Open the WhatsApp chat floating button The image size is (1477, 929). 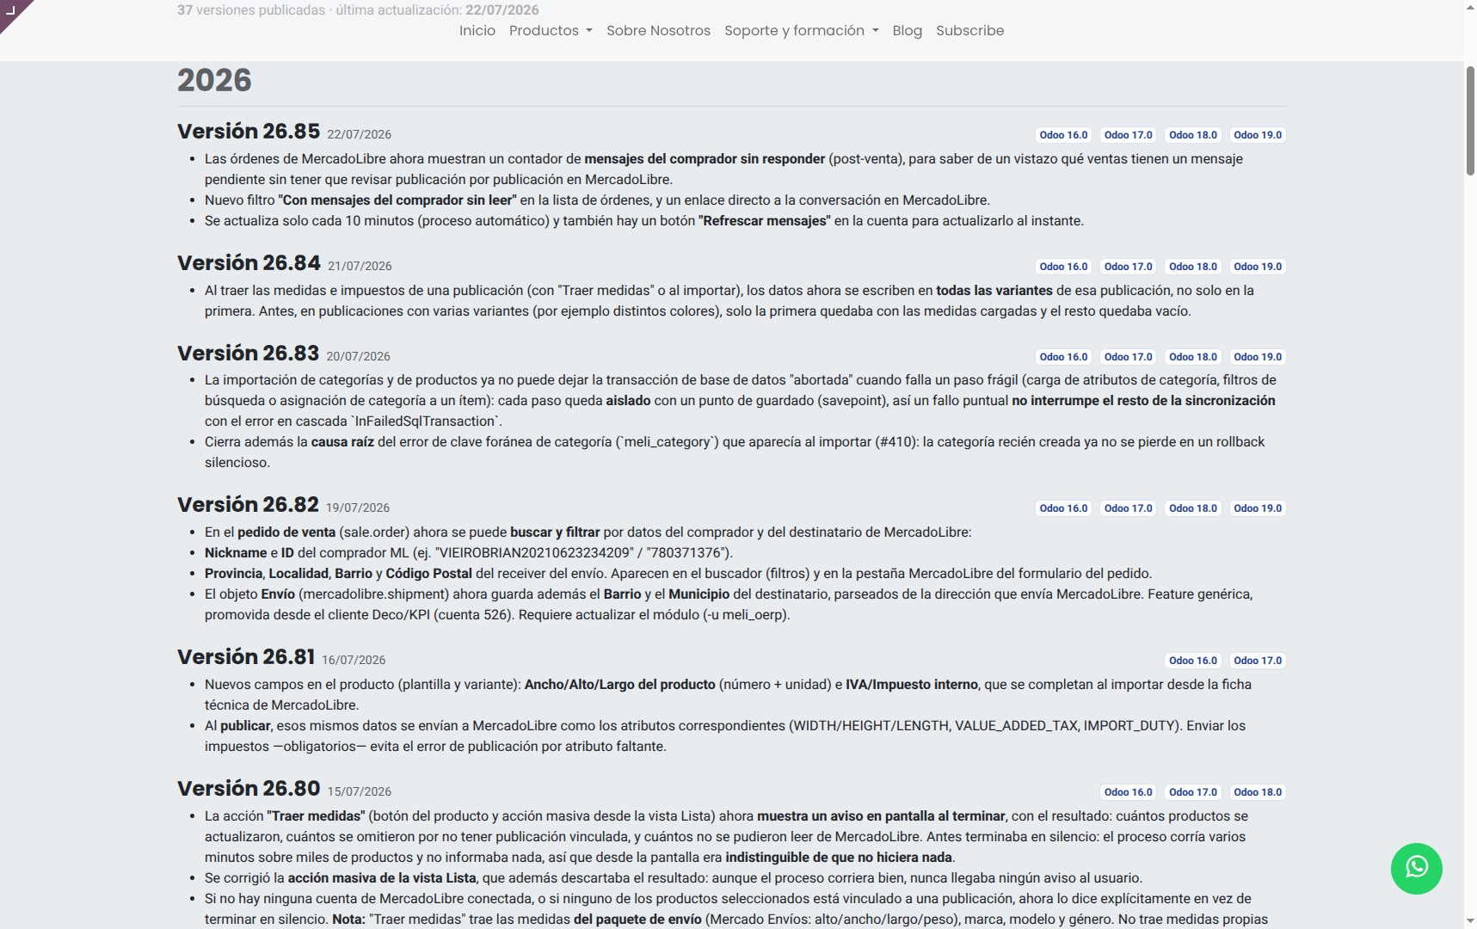point(1416,868)
